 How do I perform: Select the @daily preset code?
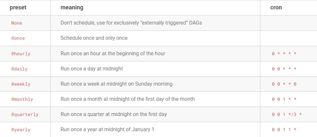[19, 69]
